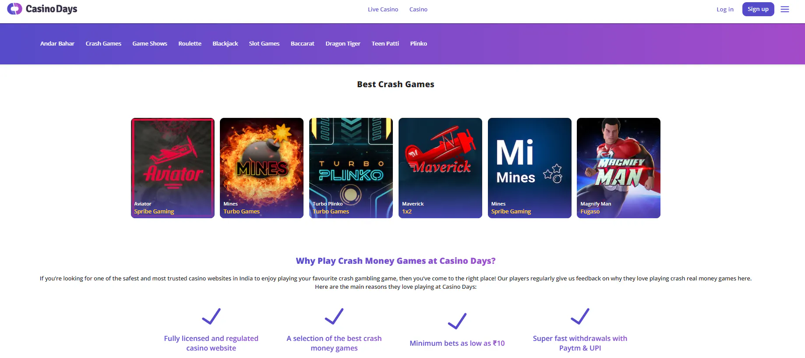The height and width of the screenshot is (358, 805).
Task: Click the 1x2 provider label
Action: click(407, 211)
